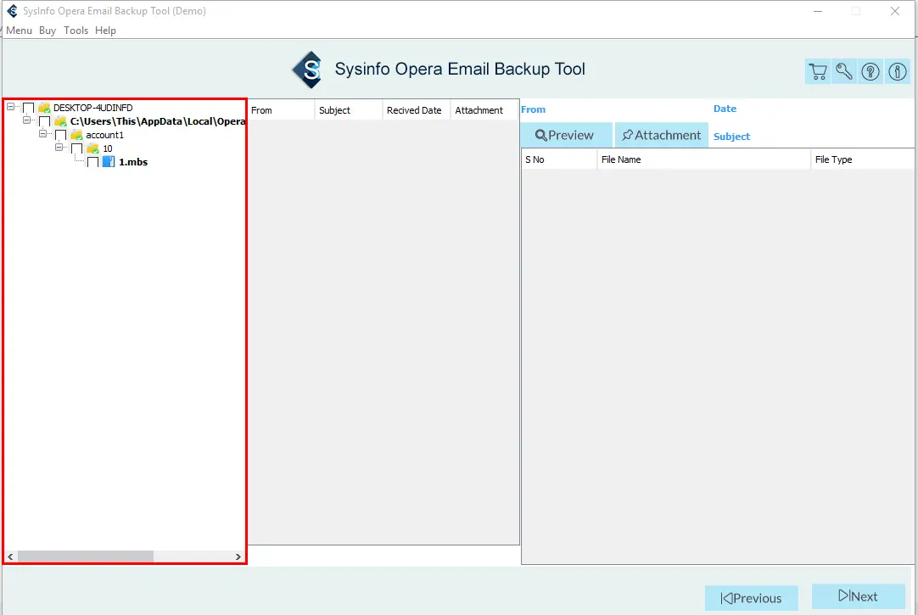Image resolution: width=918 pixels, height=615 pixels.
Task: Click the S No column header
Action: pos(559,159)
